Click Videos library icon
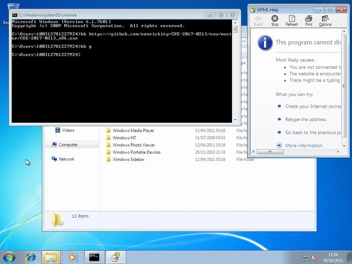 tap(58, 130)
